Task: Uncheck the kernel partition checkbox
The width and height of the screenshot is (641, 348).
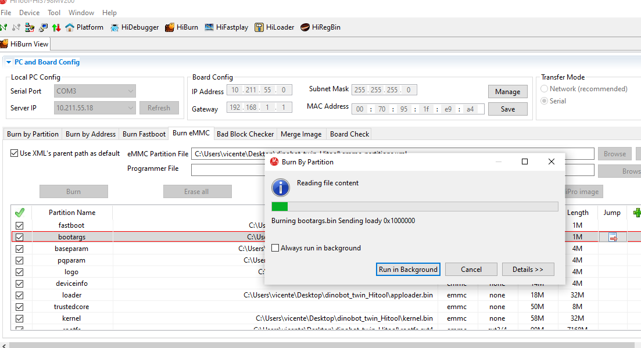Action: point(20,318)
